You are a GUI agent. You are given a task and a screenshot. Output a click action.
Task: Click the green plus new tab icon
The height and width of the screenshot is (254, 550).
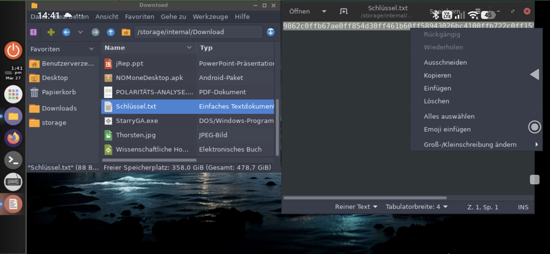(x=51, y=32)
